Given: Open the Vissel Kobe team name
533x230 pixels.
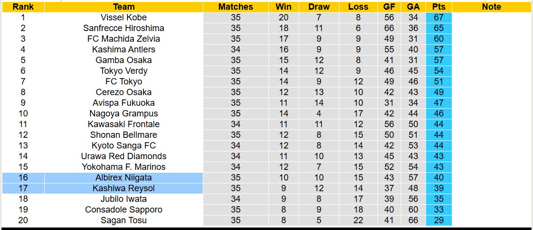Looking at the screenshot, I should click(x=124, y=17).
